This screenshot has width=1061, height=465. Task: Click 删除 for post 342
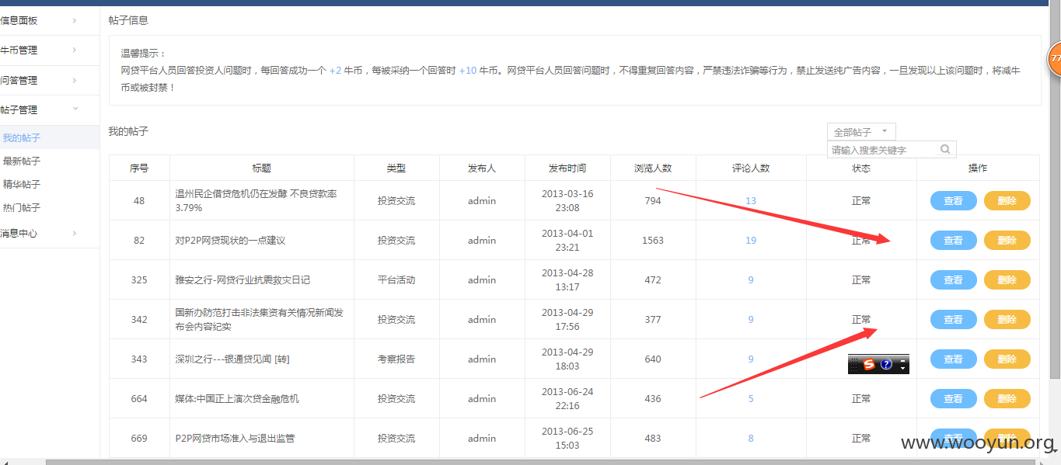pyautogui.click(x=1007, y=320)
